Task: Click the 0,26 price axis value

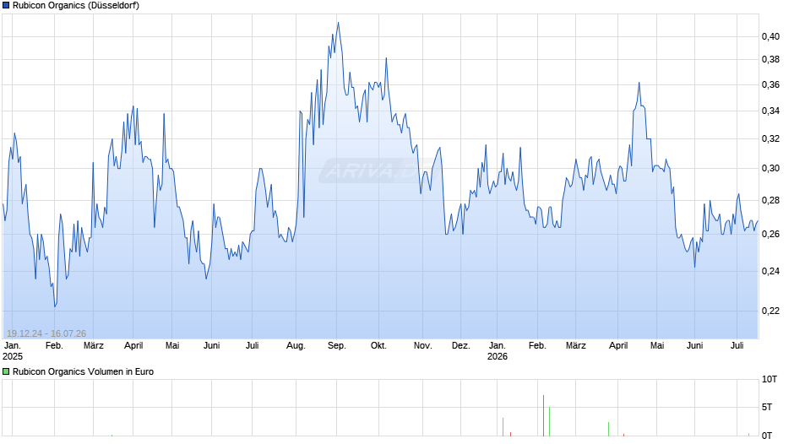Action: pyautogui.click(x=770, y=235)
